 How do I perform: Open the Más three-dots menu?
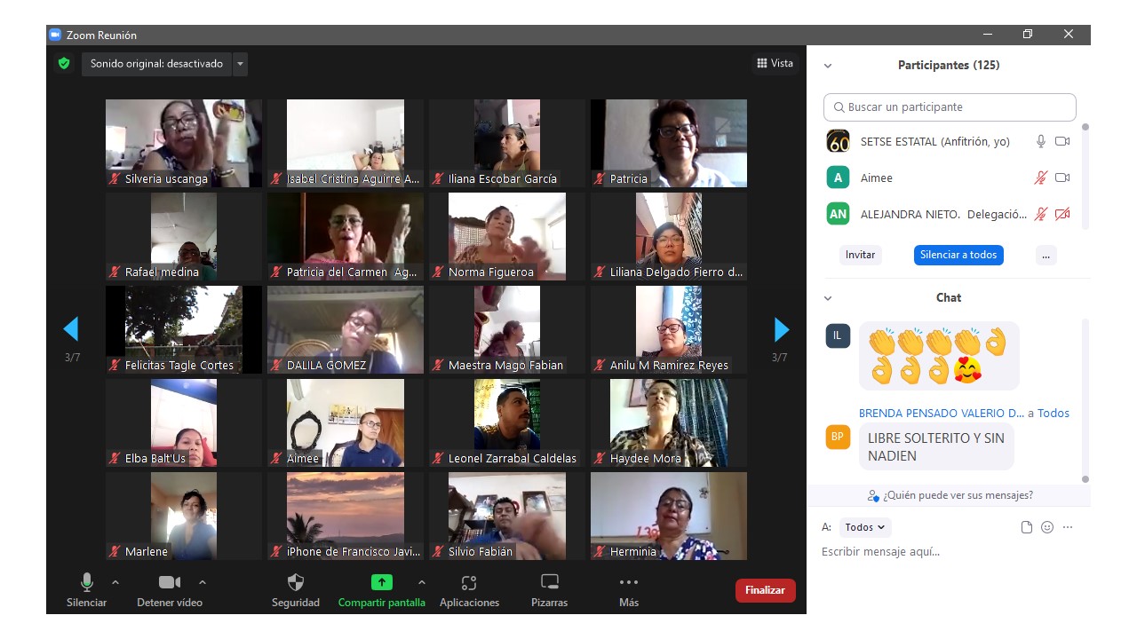pyautogui.click(x=629, y=583)
